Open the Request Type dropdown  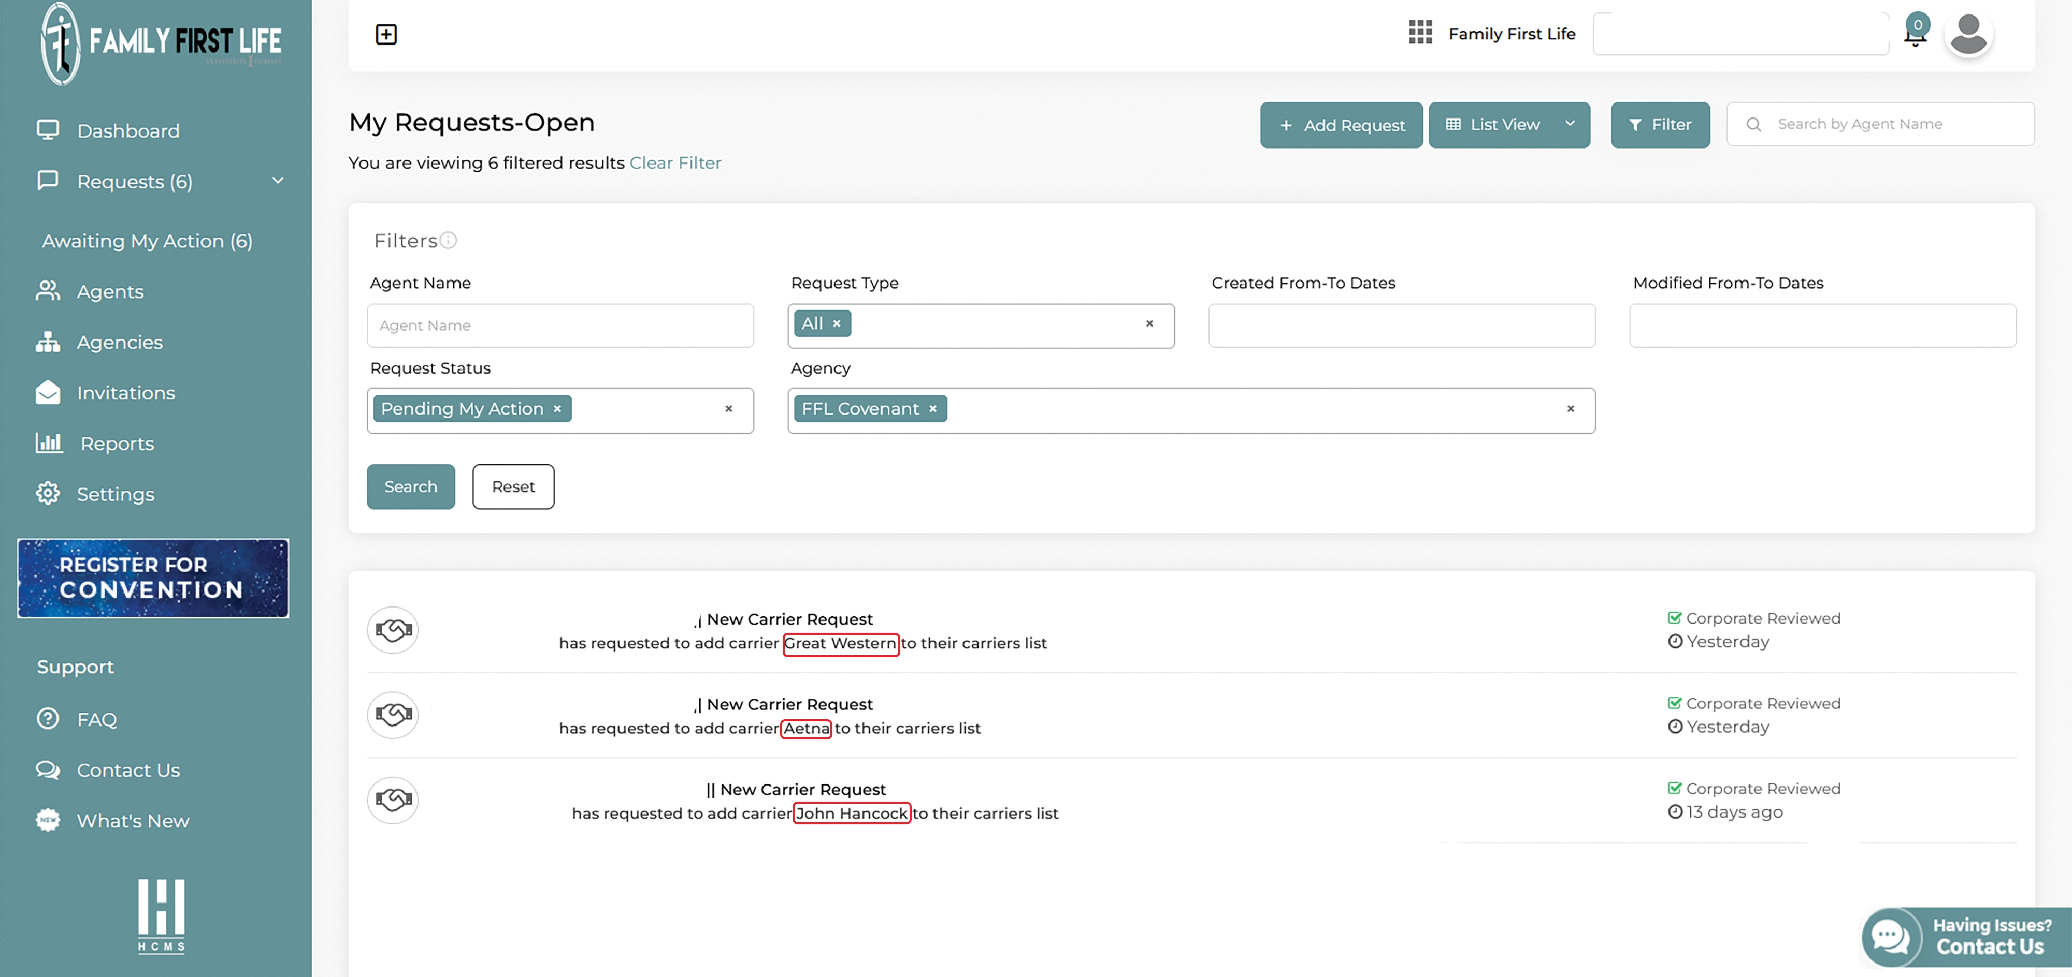click(x=981, y=325)
